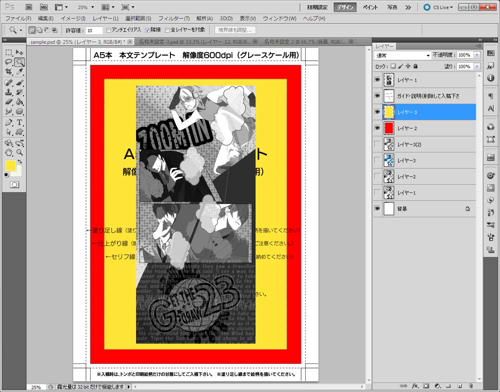
Task: Select the Crop tool
Action: coord(9,71)
